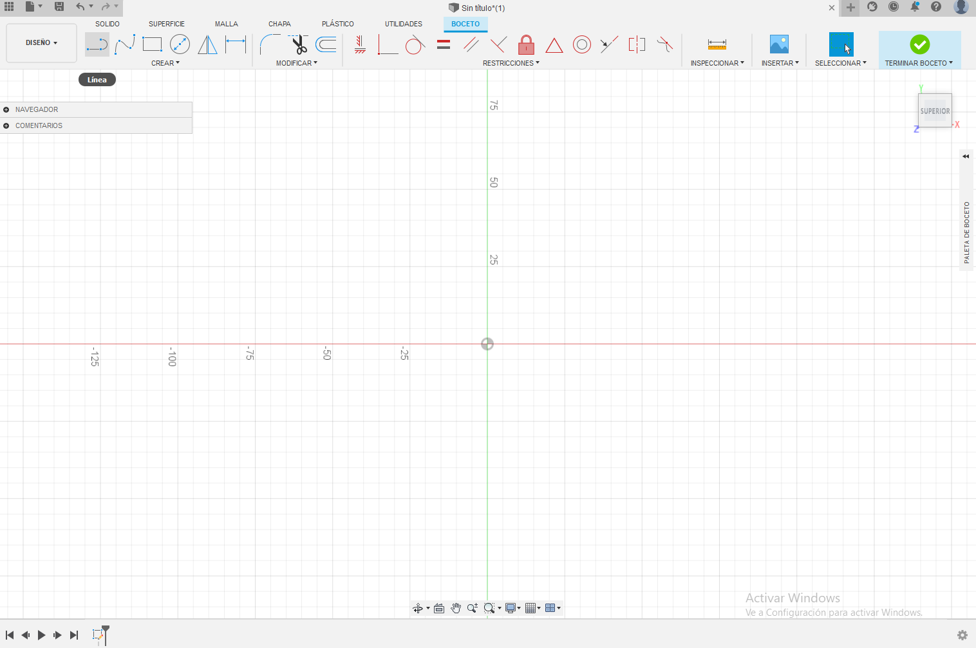Viewport: 976px width, 648px height.
Task: Apply the parallel constraint
Action: click(x=471, y=44)
